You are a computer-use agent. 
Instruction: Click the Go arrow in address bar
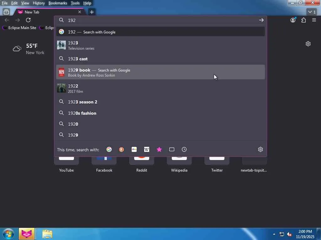[x=261, y=20]
